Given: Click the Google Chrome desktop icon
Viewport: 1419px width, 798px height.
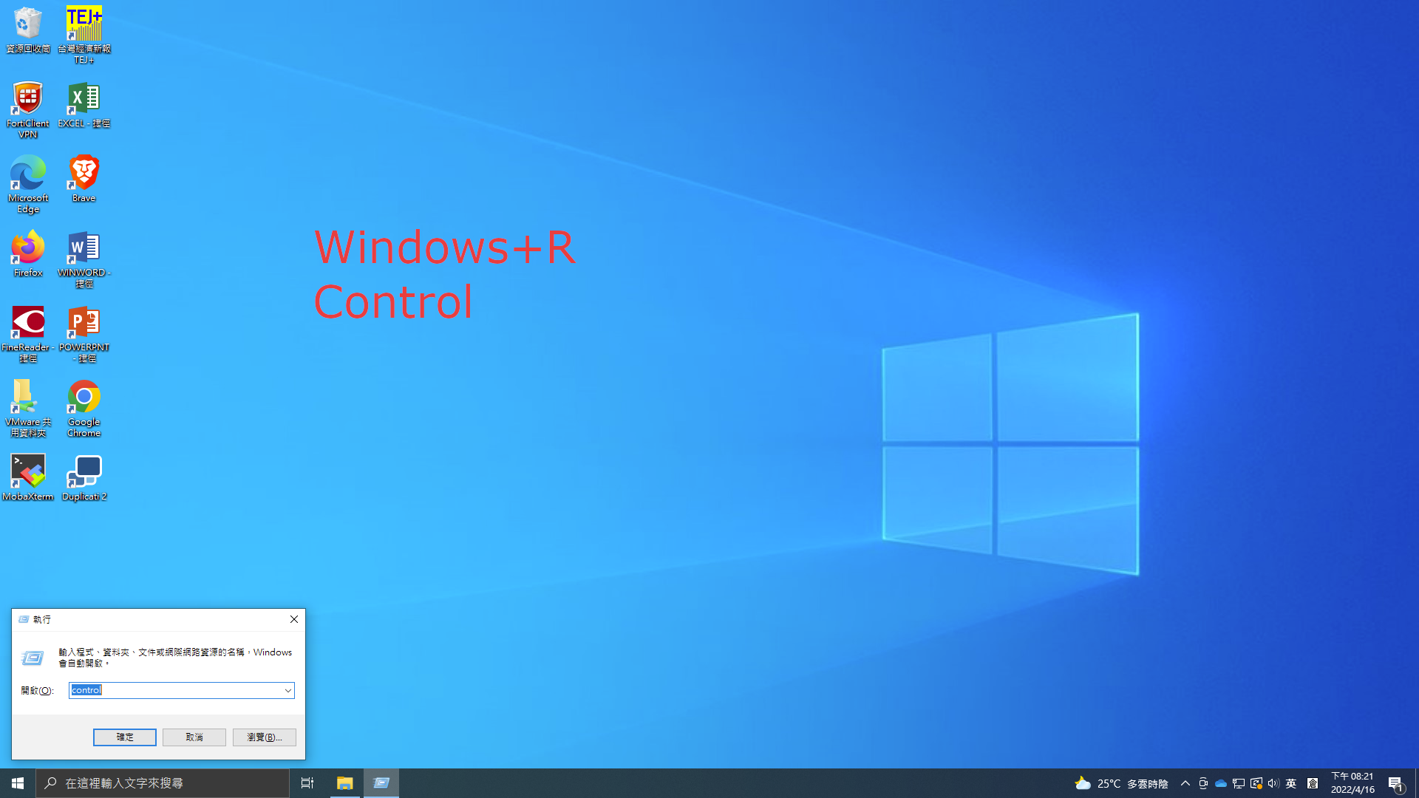Looking at the screenshot, I should (84, 398).
